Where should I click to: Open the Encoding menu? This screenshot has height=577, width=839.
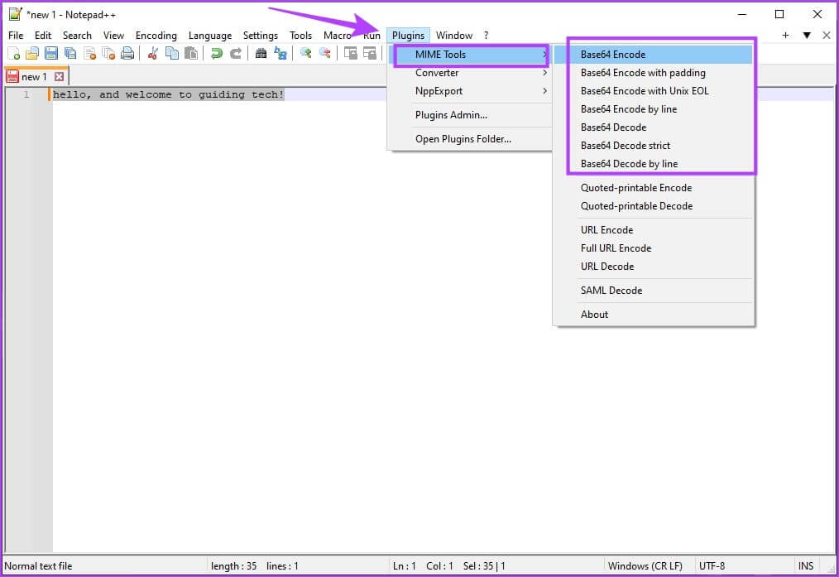tap(156, 36)
